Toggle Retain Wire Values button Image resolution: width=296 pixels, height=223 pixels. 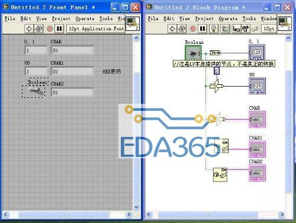225,29
